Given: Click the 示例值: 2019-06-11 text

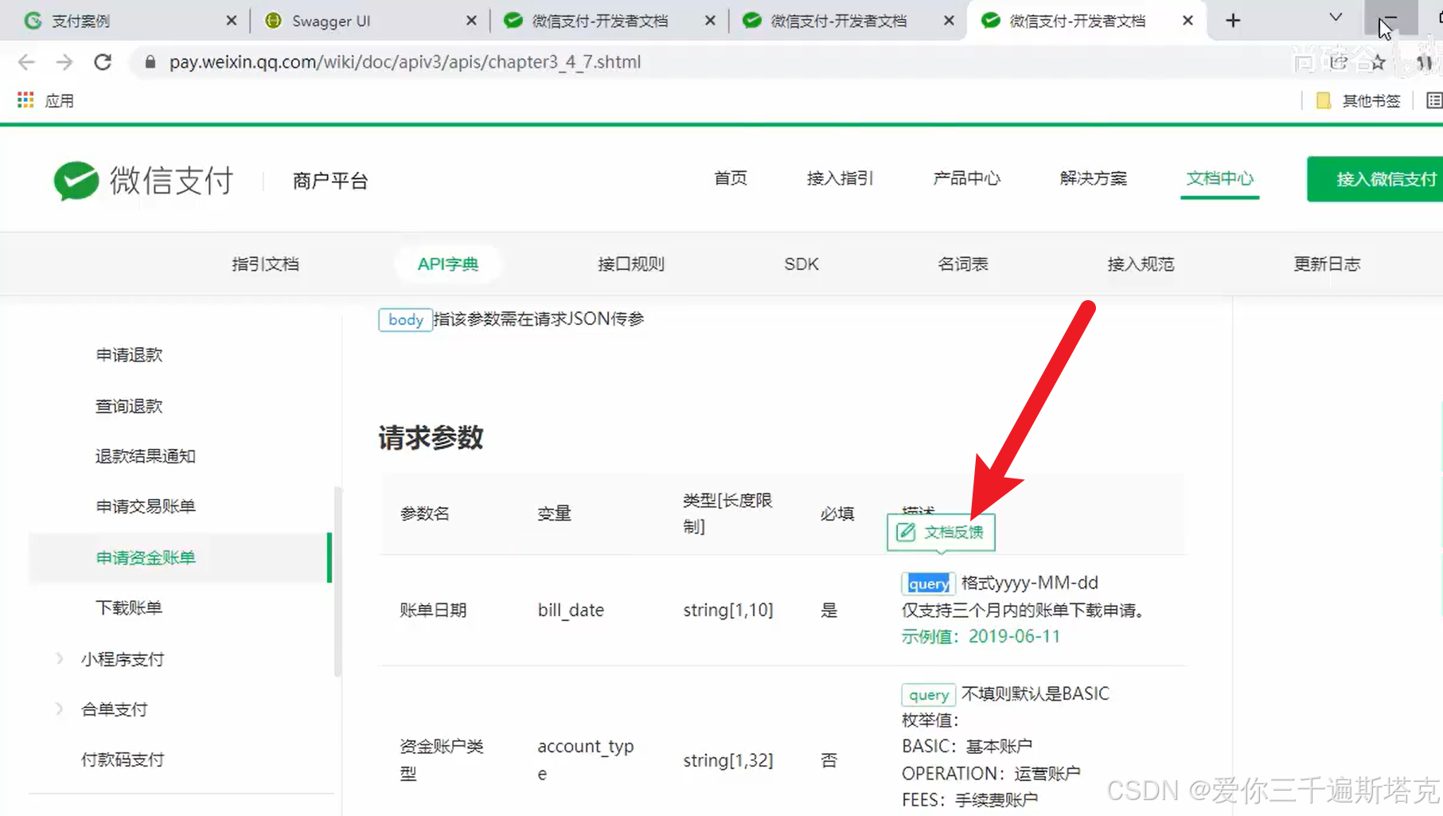Looking at the screenshot, I should 981,636.
